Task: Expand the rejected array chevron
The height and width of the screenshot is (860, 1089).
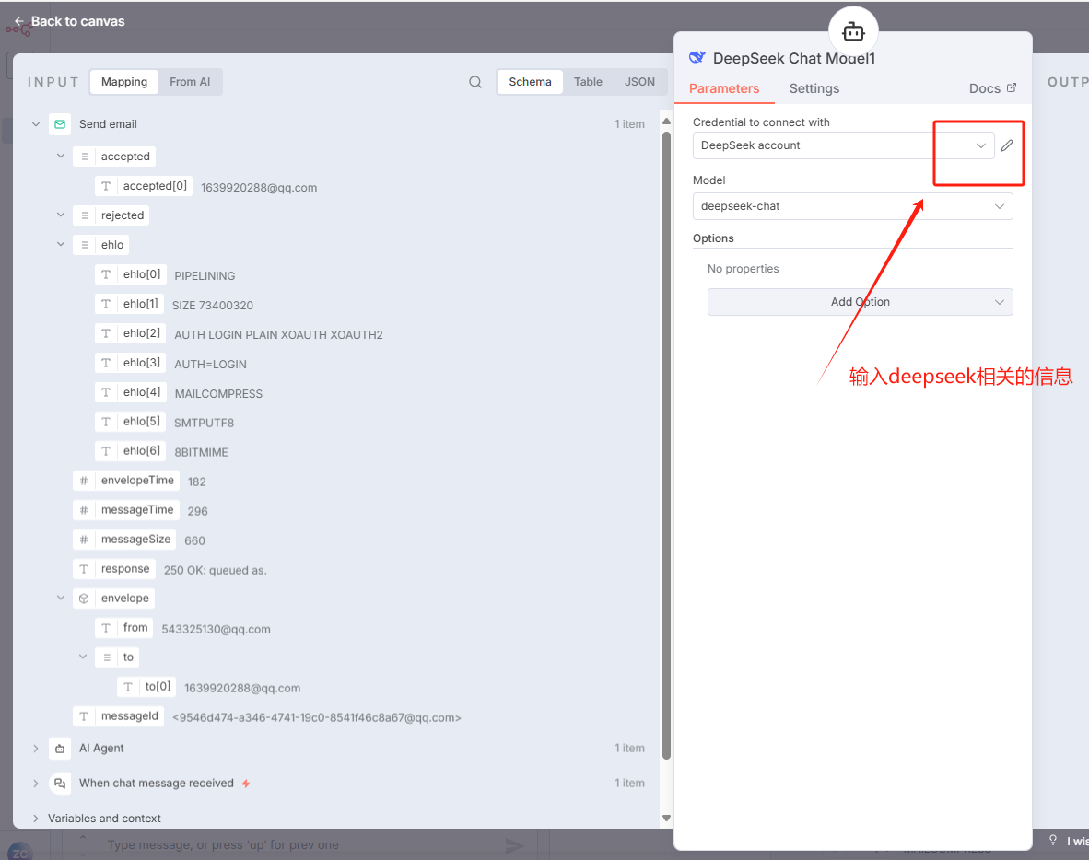Action: (61, 215)
